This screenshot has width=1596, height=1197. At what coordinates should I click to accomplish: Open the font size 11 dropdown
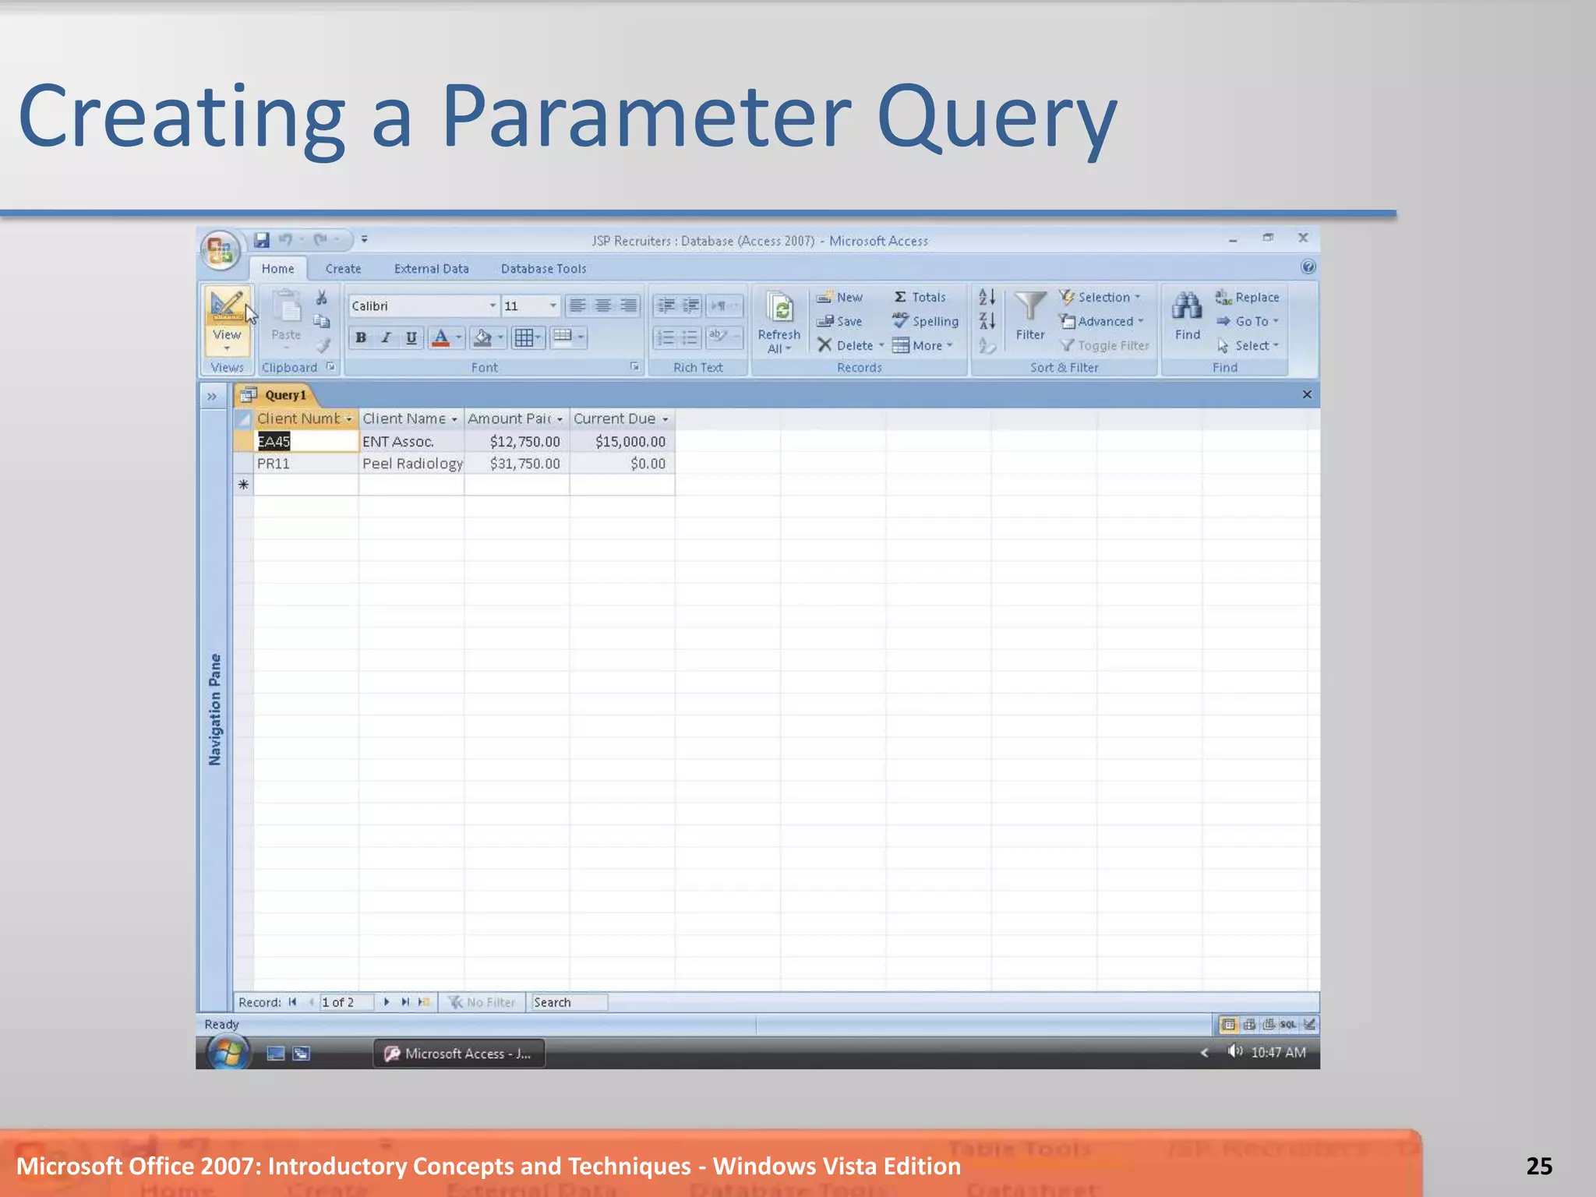(x=553, y=305)
